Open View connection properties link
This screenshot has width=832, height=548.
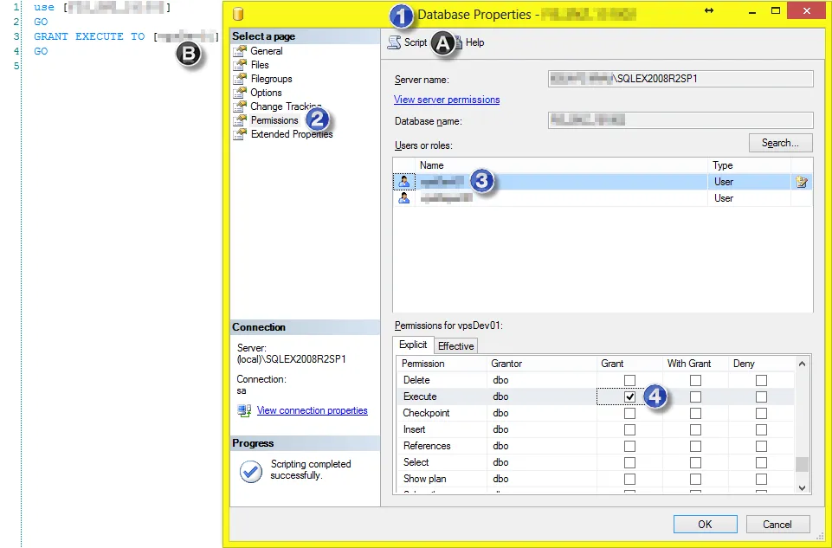point(312,410)
